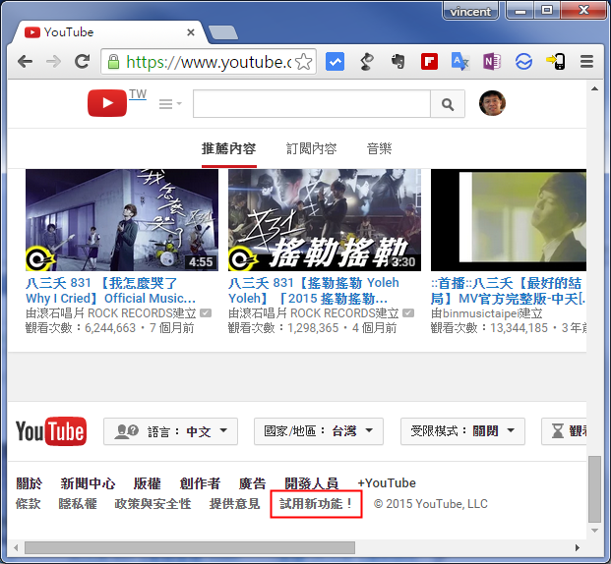
Task: Open the 隱私權 footer link
Action: click(x=78, y=504)
